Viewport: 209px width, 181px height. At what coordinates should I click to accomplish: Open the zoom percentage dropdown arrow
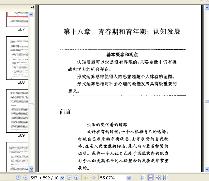point(128,178)
